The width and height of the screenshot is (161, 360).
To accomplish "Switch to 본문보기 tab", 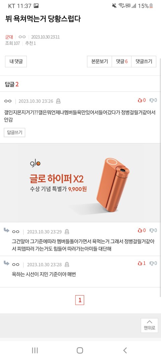I will pyautogui.click(x=99, y=61).
